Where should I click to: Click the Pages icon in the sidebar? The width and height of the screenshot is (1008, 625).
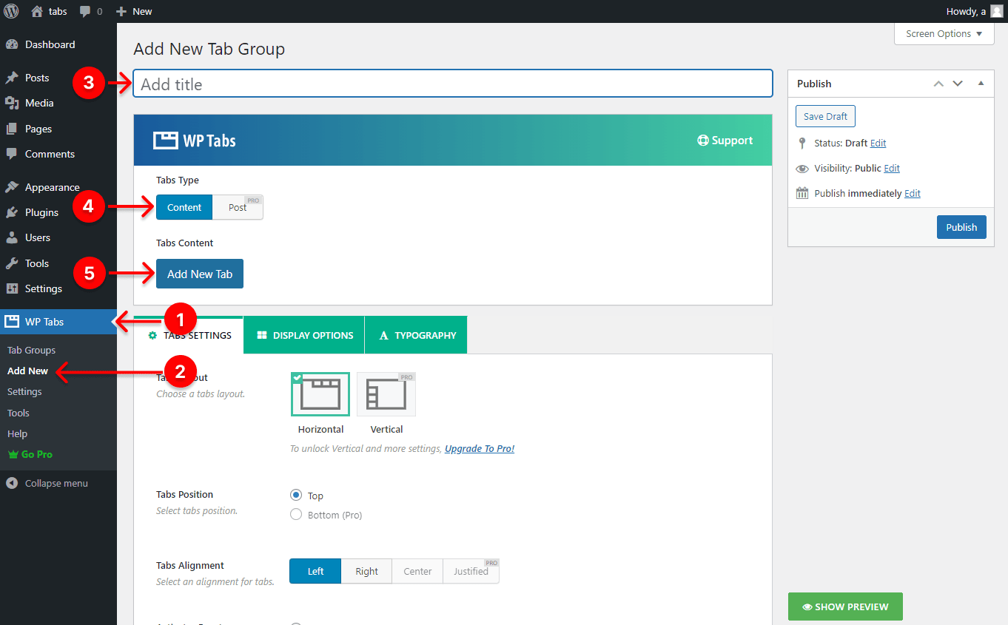click(12, 129)
